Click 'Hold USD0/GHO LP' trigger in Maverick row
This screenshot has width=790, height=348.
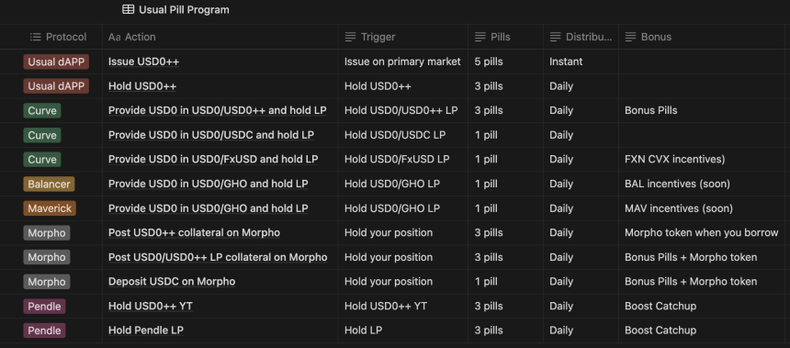392,208
